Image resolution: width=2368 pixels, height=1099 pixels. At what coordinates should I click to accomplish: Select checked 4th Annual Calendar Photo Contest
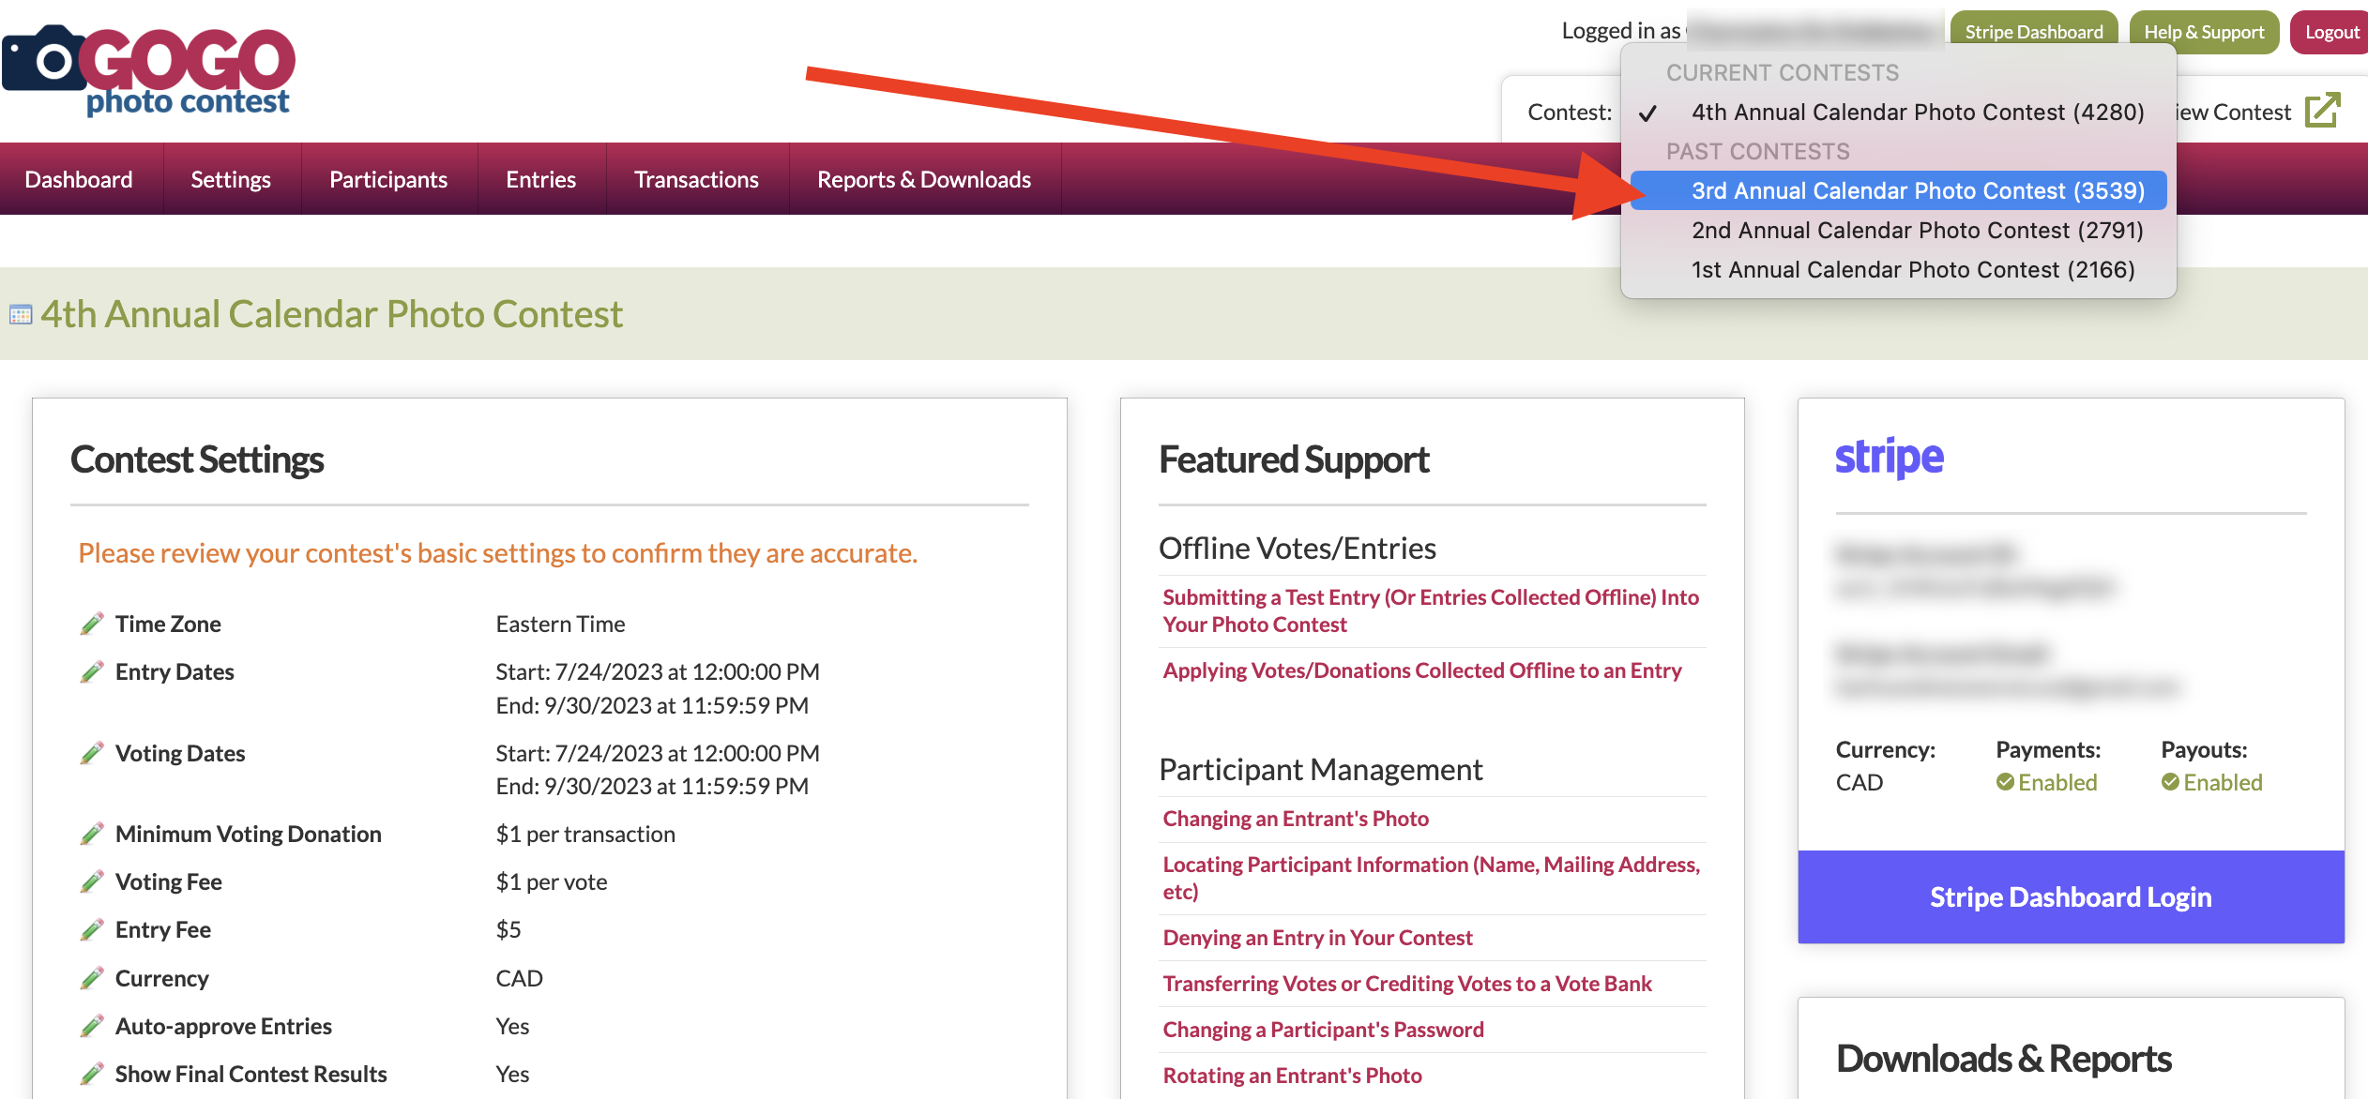[1917, 112]
